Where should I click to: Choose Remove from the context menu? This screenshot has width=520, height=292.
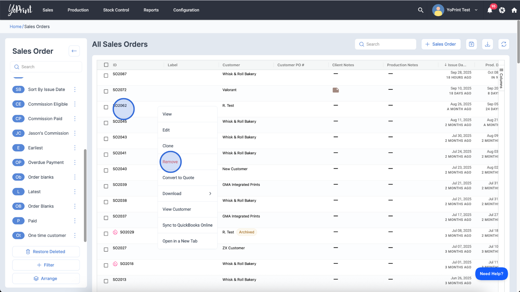(170, 162)
